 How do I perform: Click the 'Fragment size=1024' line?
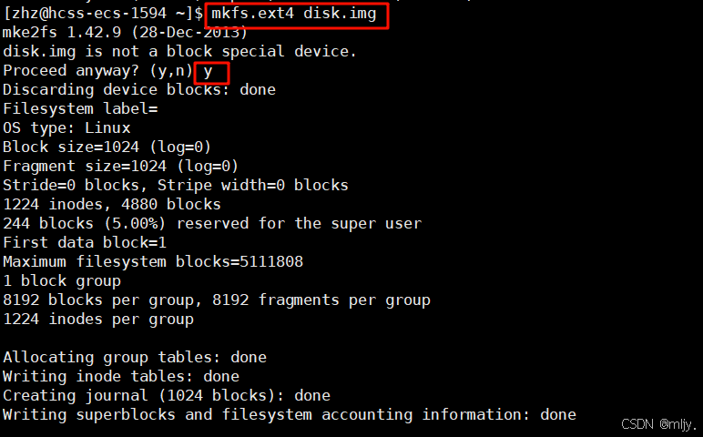[x=120, y=167]
